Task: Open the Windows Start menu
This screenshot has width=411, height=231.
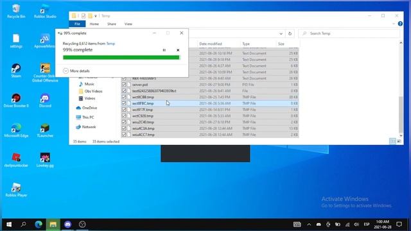Action: [x=8, y=225]
